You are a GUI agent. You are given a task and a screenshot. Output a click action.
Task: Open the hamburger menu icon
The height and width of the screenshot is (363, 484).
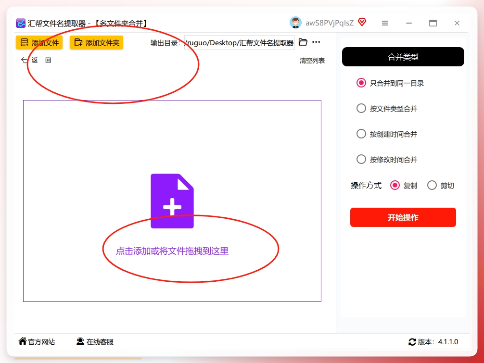pos(384,23)
